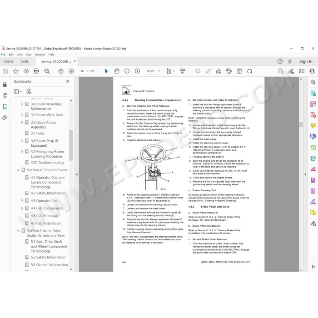Open the sign document pen tool
The height and width of the screenshot is (318, 318).
click(x=219, y=71)
